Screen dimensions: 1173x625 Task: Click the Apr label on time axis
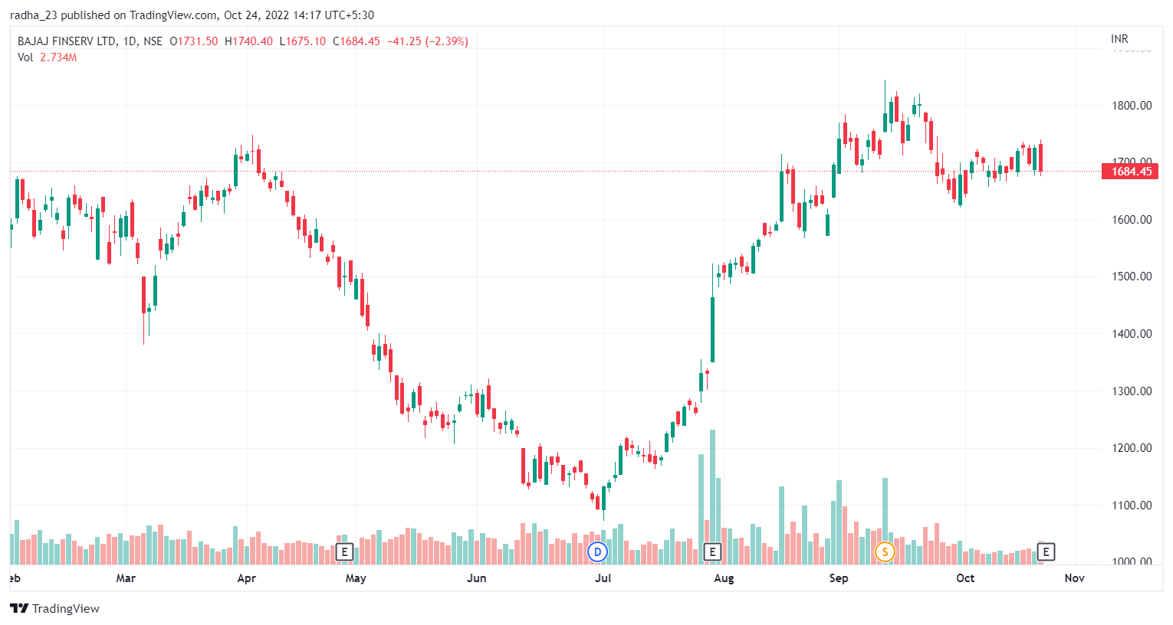click(247, 578)
